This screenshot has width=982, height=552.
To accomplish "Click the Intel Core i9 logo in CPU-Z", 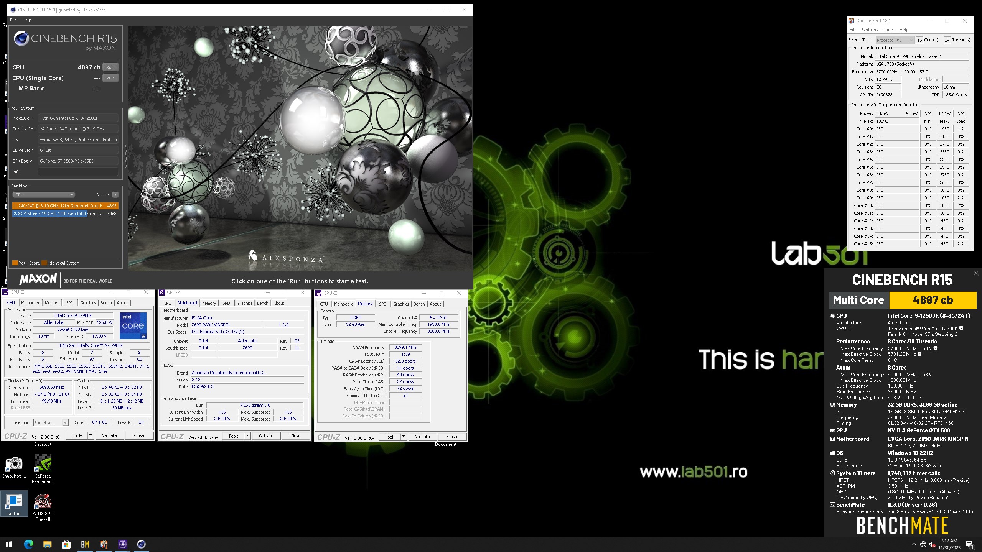I will (133, 326).
